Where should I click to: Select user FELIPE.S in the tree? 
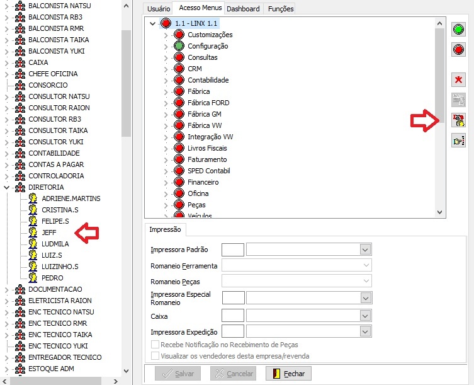[55, 221]
